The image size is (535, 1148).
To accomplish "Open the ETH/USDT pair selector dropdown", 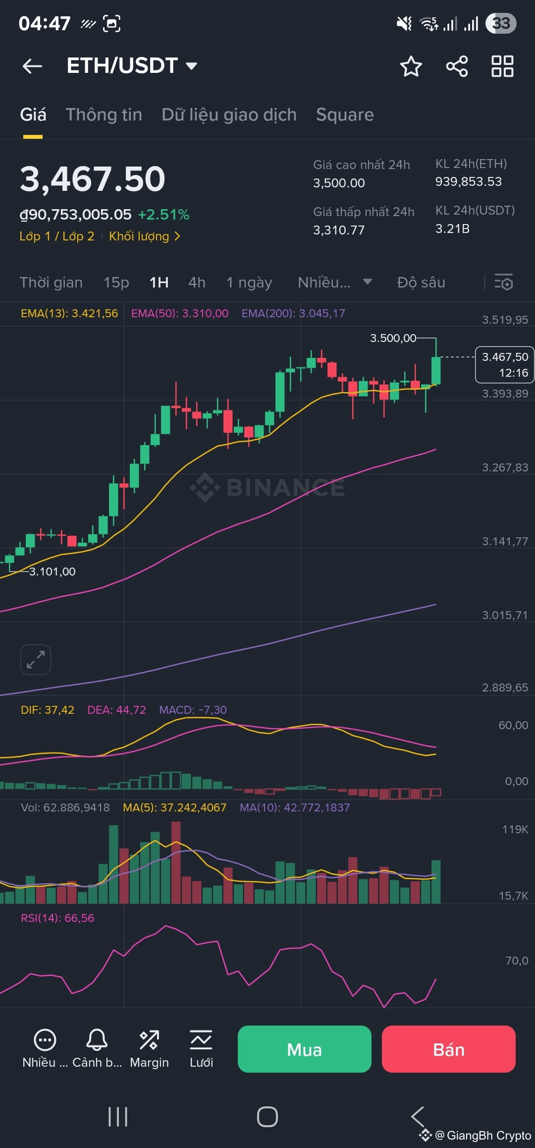I will [132, 65].
